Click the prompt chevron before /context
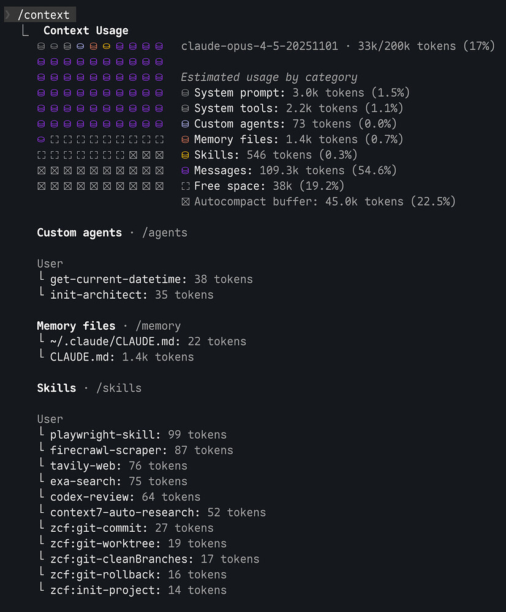The width and height of the screenshot is (506, 612). point(8,15)
